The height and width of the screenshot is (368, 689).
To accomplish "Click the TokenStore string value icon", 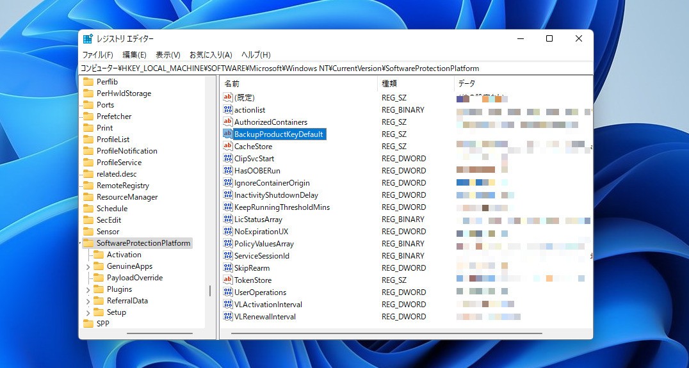I will [227, 280].
